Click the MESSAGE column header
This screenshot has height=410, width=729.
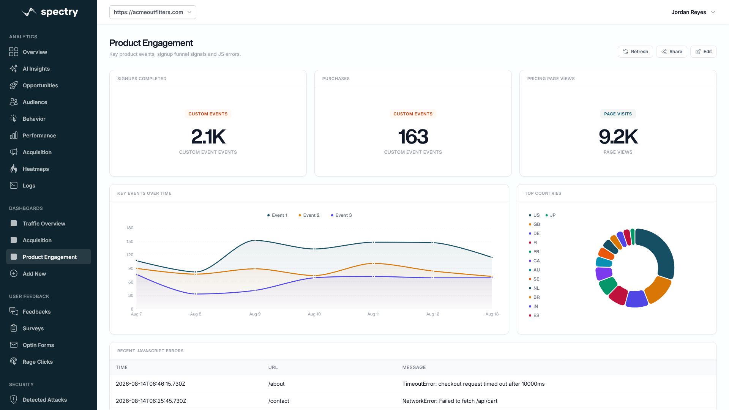pyautogui.click(x=414, y=367)
